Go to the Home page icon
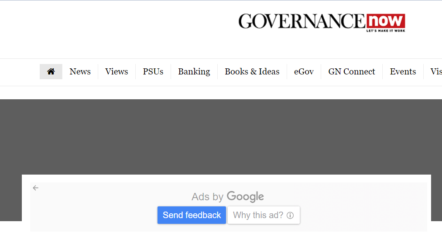The image size is (442, 246). [x=51, y=72]
